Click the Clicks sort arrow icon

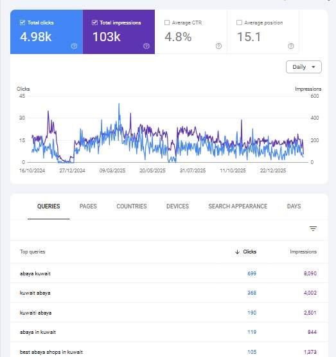click(237, 252)
